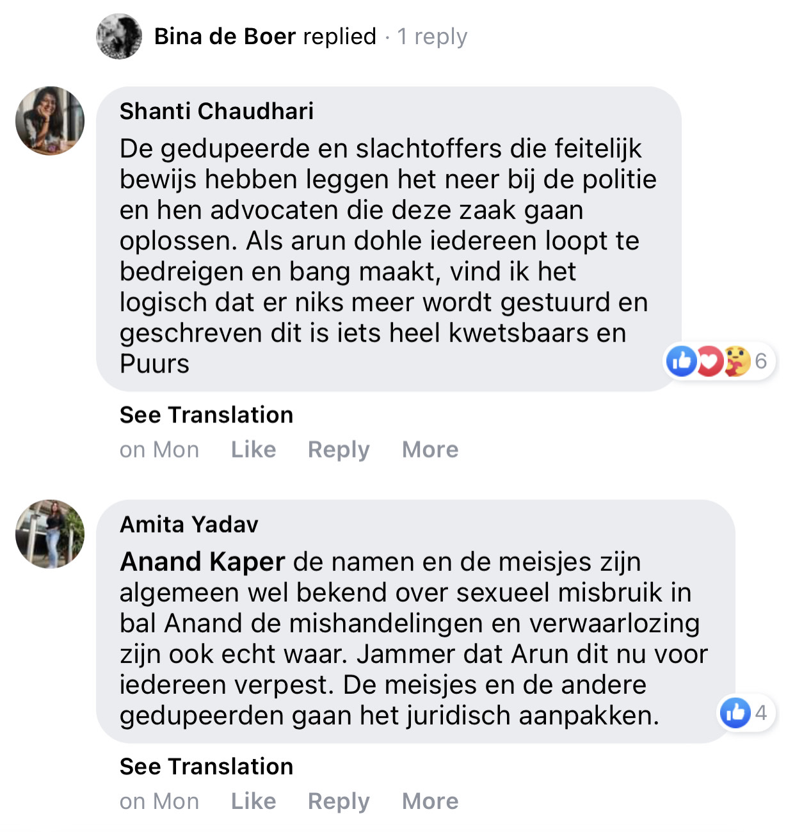View the 6 reactions count on Shanti's comment
Viewport: 795px width, 832px height.
click(760, 362)
